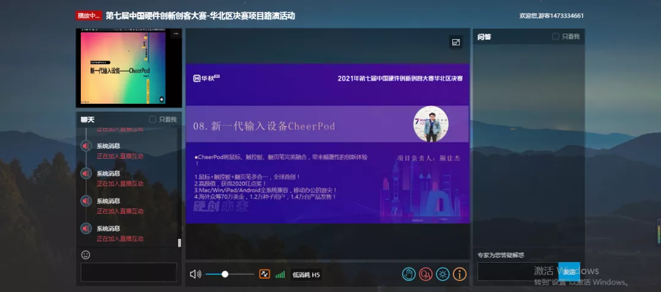Click the 专家为您答疑解惑 label
Image resolution: width=661 pixels, height=292 pixels.
pos(501,255)
